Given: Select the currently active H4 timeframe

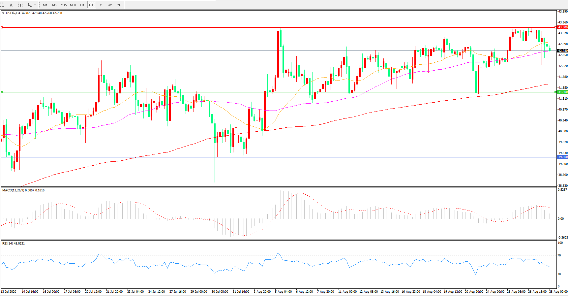Looking at the screenshot, I should point(91,5).
